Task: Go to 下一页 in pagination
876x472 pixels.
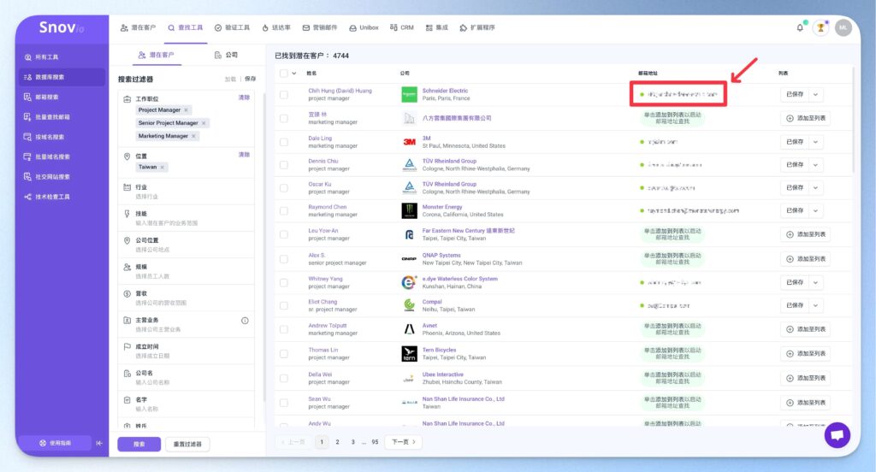Action: [404, 442]
